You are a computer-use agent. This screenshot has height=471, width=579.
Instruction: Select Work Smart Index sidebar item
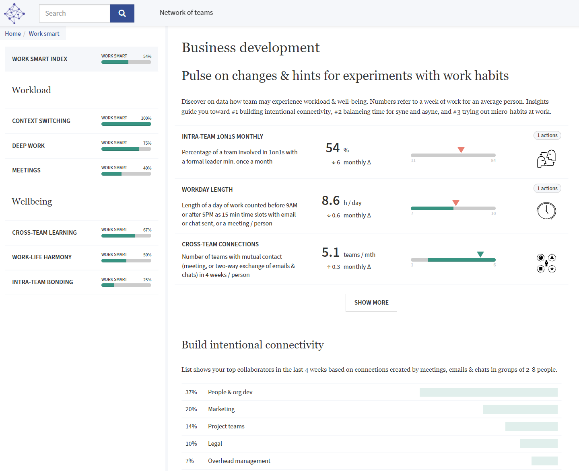pyautogui.click(x=40, y=59)
